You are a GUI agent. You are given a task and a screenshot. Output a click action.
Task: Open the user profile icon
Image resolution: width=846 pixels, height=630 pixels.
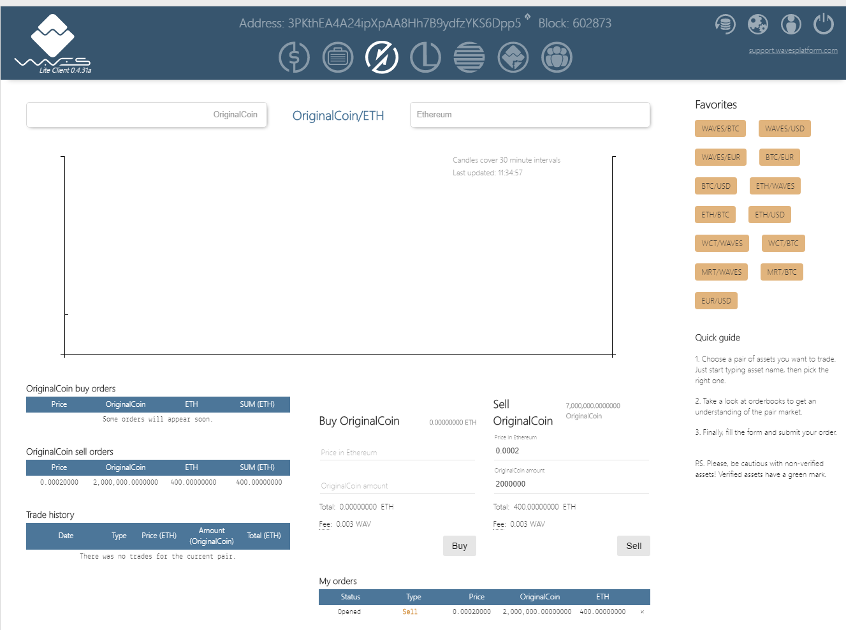coord(791,24)
